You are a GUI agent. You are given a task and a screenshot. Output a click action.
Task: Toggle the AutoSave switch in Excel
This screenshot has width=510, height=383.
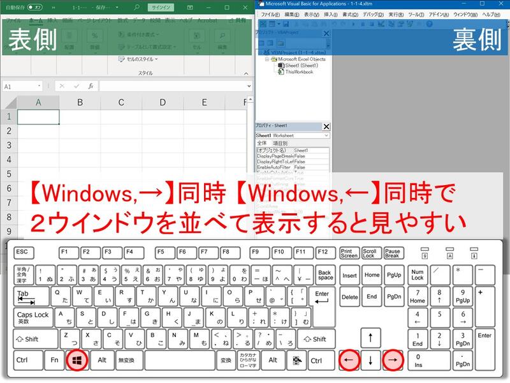[x=34, y=7]
